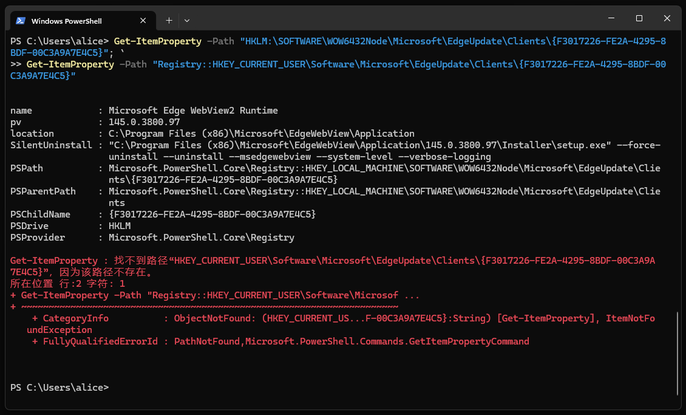Click the '+ FullyQualifiedErrorId' error line
The image size is (686, 415).
pyautogui.click(x=280, y=341)
